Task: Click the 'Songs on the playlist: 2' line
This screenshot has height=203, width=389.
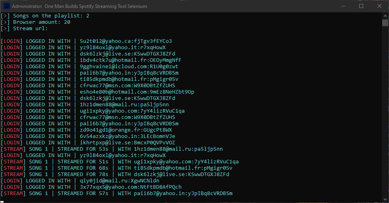Action: pyautogui.click(x=45, y=16)
